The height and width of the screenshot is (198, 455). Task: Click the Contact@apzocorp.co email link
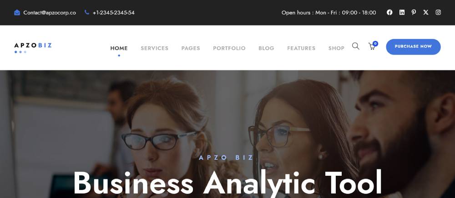[x=50, y=12]
